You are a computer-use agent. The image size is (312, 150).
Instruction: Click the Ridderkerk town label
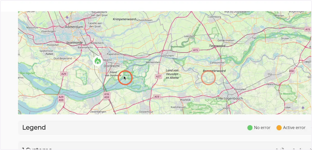click(97, 42)
